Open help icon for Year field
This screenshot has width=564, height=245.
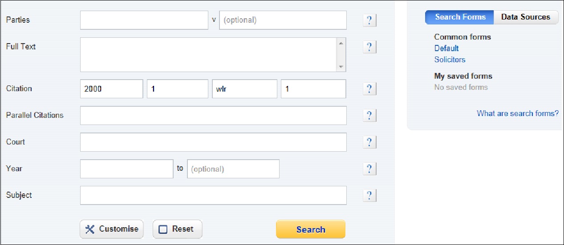coord(369,169)
